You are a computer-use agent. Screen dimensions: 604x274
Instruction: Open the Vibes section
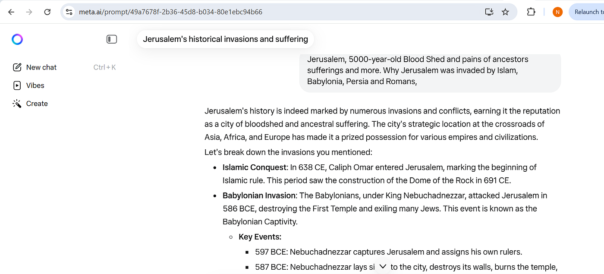point(35,85)
